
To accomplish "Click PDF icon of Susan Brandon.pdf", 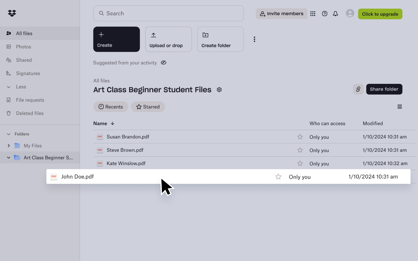I will pyautogui.click(x=100, y=137).
